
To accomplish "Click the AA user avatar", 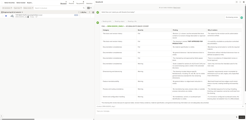I will [242, 17].
